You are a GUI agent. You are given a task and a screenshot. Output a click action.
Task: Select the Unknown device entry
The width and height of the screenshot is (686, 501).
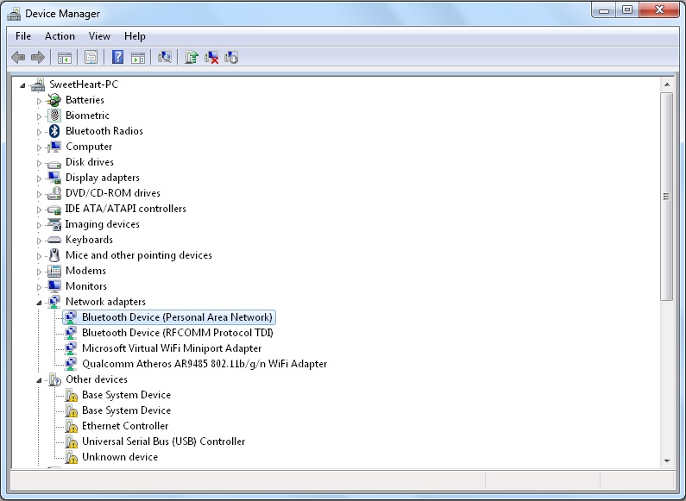point(120,457)
